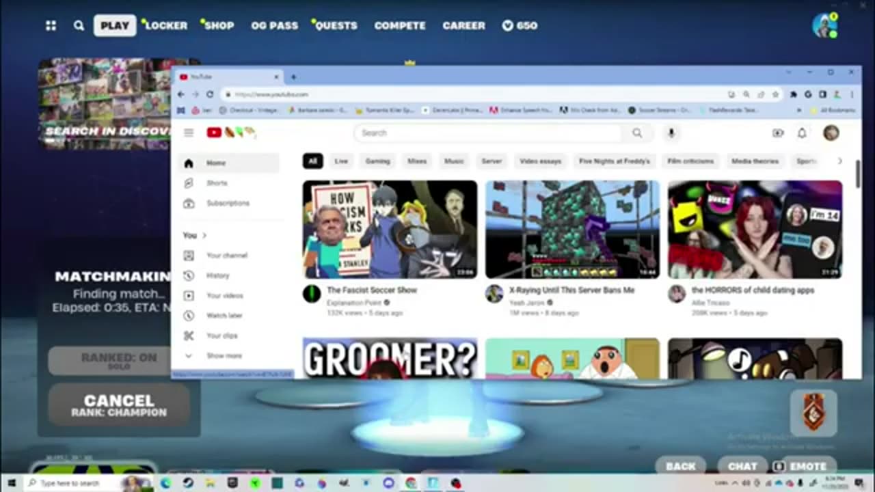Click the YouTube search input field

[488, 133]
